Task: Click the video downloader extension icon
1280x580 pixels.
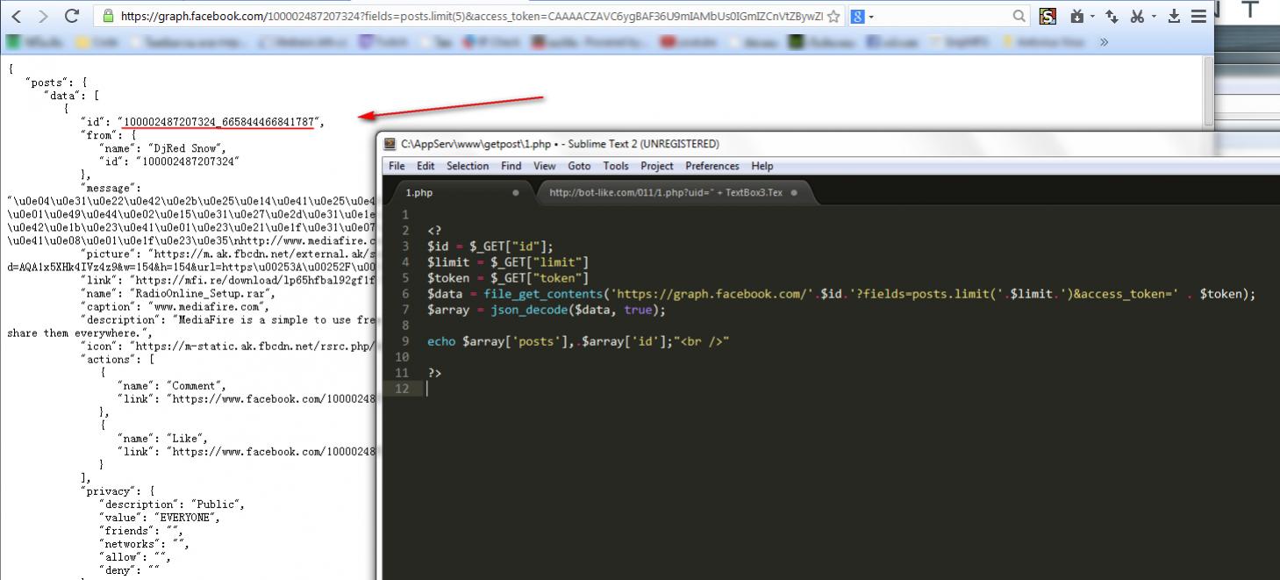Action: point(1077,16)
